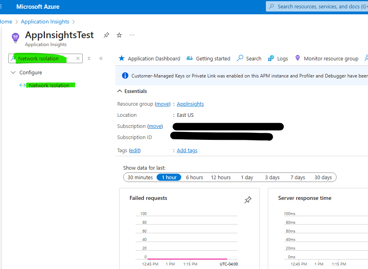Screen dimensions: 368x269
Task: Collapse the Essentials section
Action: pos(120,91)
